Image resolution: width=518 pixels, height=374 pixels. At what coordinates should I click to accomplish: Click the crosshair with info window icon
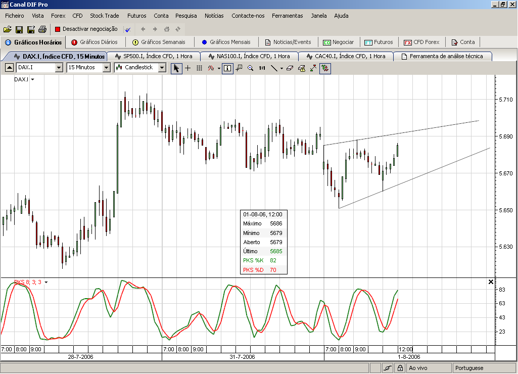(x=239, y=68)
